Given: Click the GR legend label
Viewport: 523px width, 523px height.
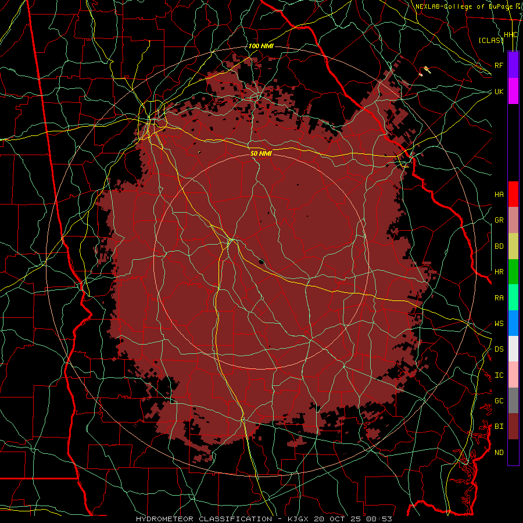Looking at the screenshot, I should pyautogui.click(x=499, y=220).
